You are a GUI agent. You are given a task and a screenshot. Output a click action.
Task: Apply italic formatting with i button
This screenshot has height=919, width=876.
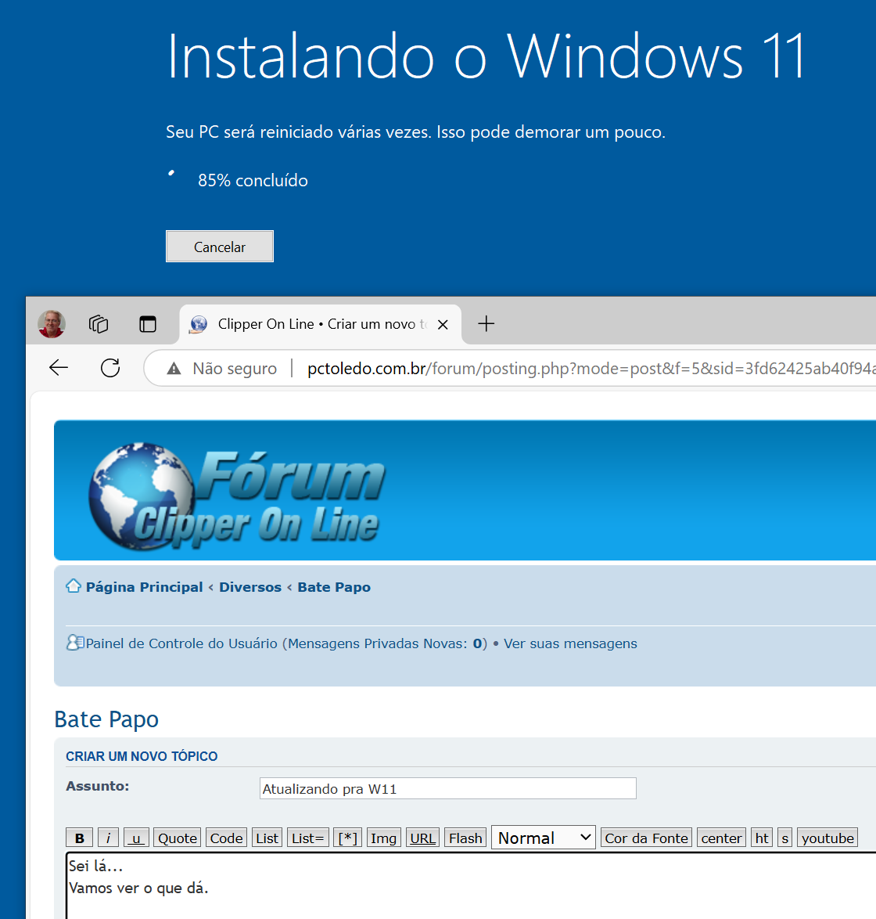pyautogui.click(x=109, y=838)
